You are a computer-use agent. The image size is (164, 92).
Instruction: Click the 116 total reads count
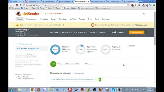coord(89,52)
